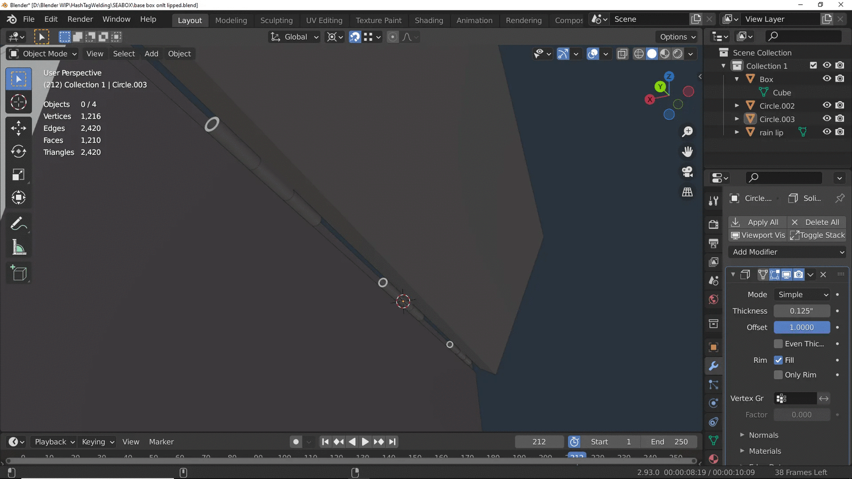Hide Box object in viewport

point(827,79)
